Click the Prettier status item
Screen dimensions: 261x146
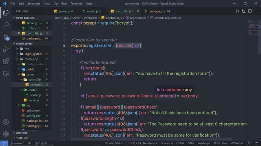tap(237, 143)
